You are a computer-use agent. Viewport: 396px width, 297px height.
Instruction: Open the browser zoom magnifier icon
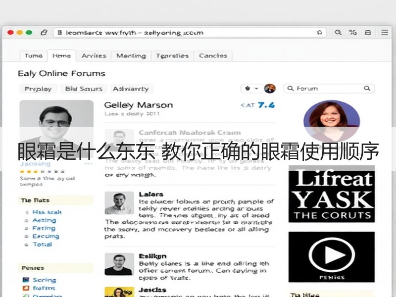[x=338, y=32]
